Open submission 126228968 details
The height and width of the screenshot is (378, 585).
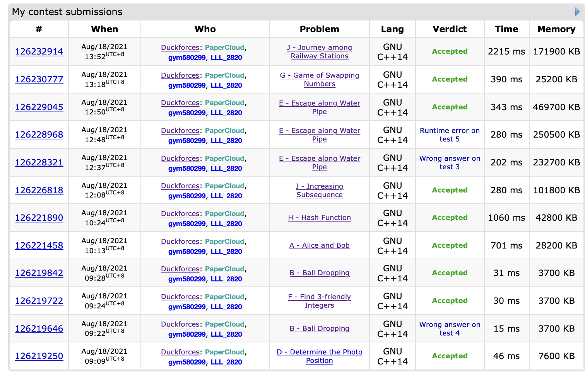coord(39,135)
